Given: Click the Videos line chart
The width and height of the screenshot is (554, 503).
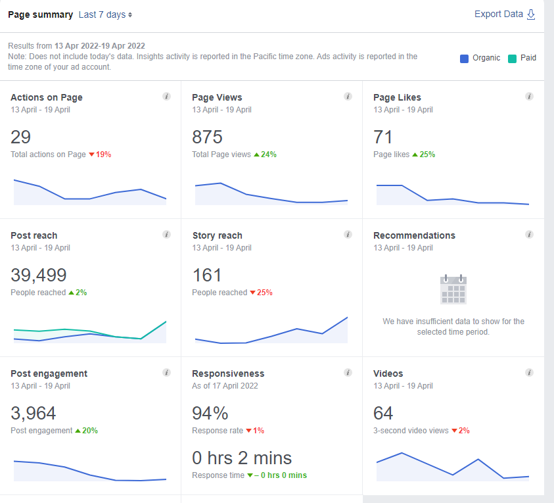Looking at the screenshot, I should click(453, 467).
